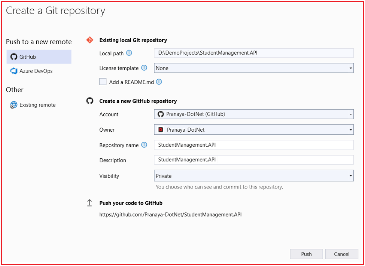Expand the Account dropdown arrow

tap(351, 114)
